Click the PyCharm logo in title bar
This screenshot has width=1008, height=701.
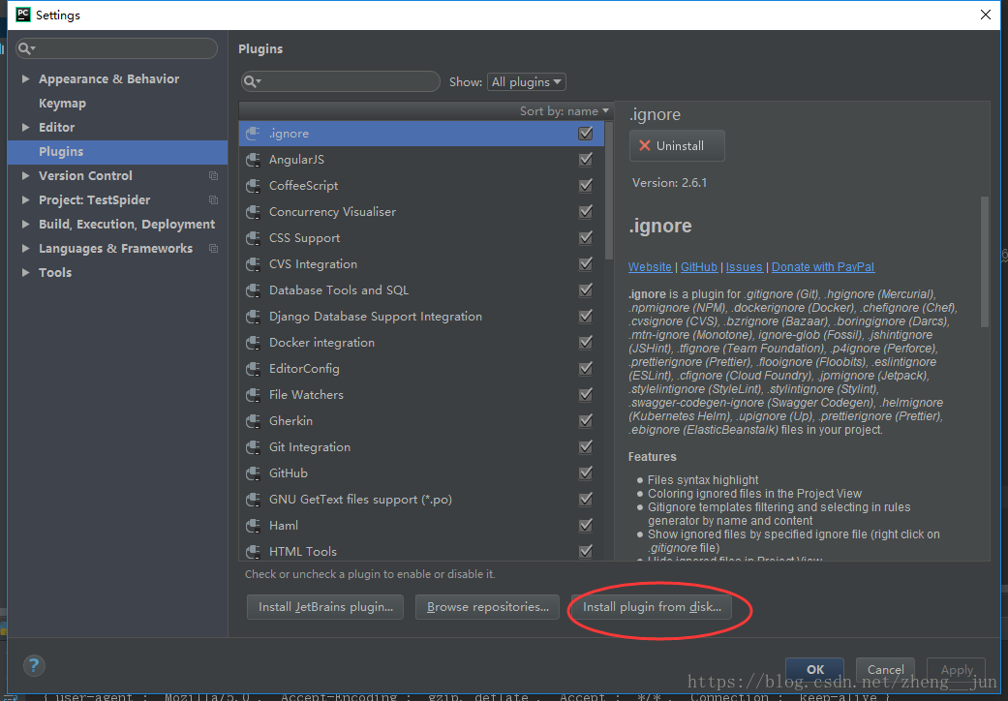23,15
